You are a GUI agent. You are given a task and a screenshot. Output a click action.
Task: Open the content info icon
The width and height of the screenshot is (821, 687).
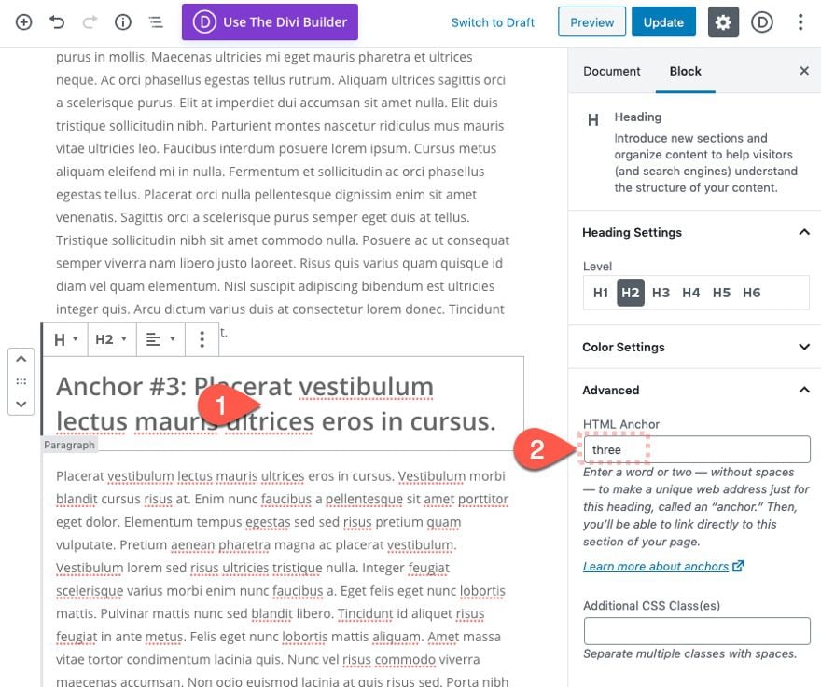coord(122,22)
